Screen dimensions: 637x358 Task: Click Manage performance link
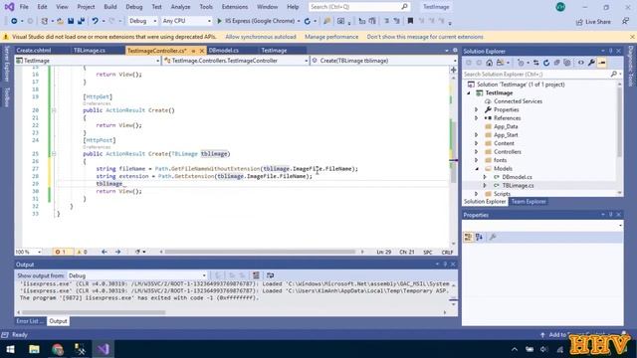pos(331,37)
